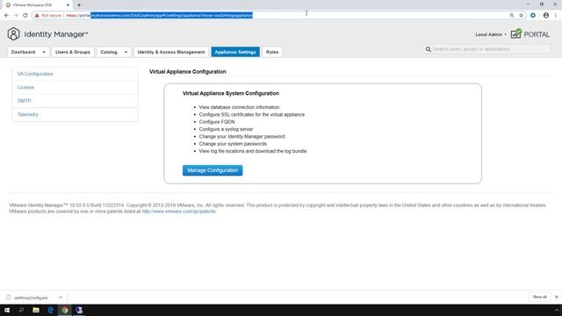This screenshot has height=316, width=562.
Task: Switch to Users & Groups tab
Action: click(73, 52)
